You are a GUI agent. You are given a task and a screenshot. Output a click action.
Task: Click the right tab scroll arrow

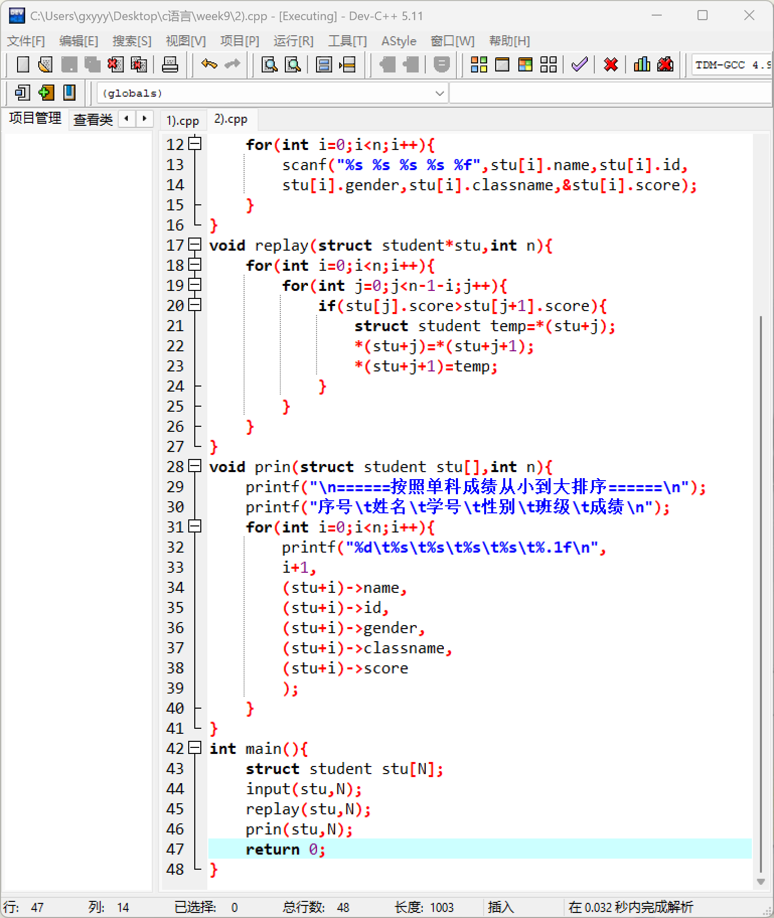point(144,119)
